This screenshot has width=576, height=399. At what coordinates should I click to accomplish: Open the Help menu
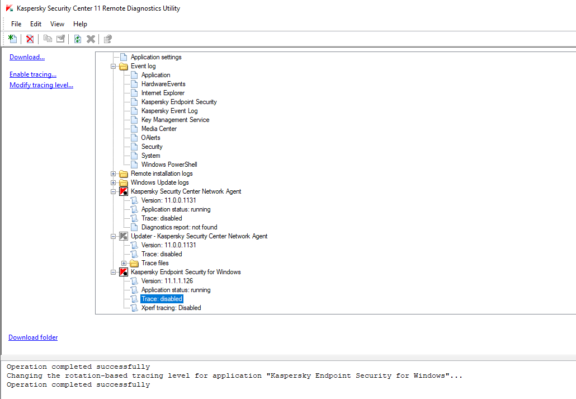(80, 24)
